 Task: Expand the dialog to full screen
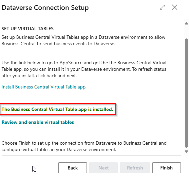pos(162,7)
